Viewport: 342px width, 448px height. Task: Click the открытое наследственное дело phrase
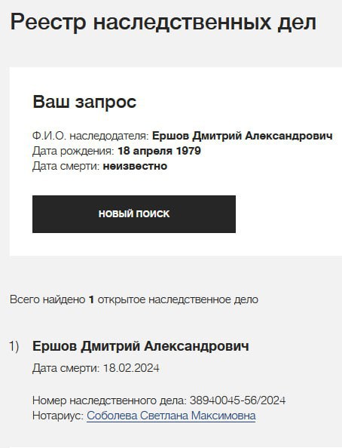(x=178, y=299)
